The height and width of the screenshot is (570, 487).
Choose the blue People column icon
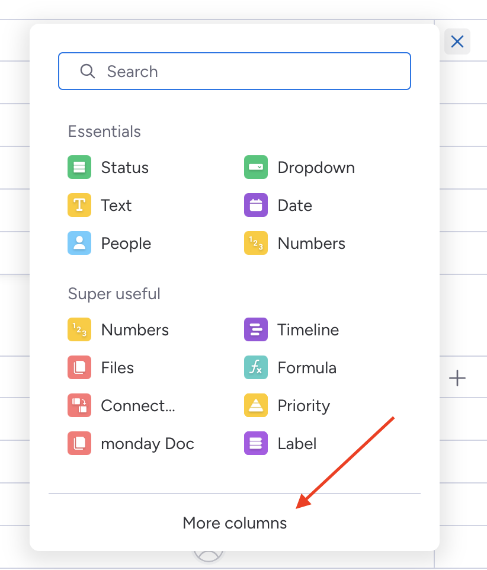[79, 243]
